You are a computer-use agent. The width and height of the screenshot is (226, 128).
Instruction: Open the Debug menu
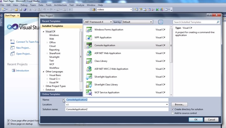tap(24, 5)
